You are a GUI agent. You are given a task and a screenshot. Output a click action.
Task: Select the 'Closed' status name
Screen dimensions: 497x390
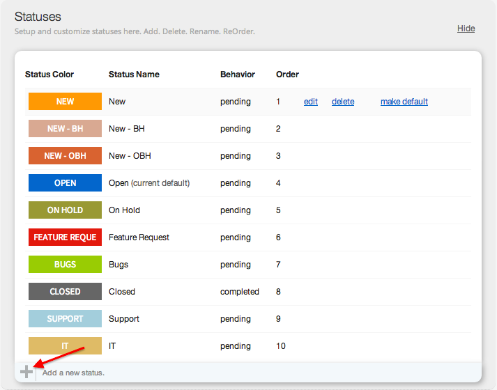122,292
